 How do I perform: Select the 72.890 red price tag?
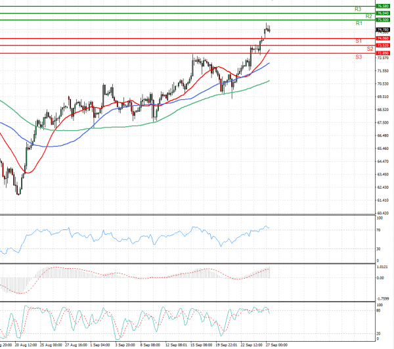click(x=383, y=53)
